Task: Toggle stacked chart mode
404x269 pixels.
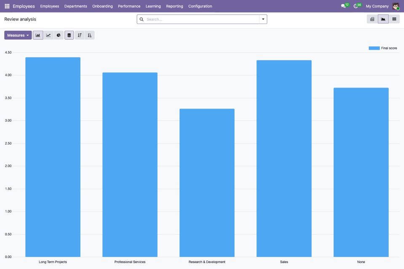Action: (69, 35)
